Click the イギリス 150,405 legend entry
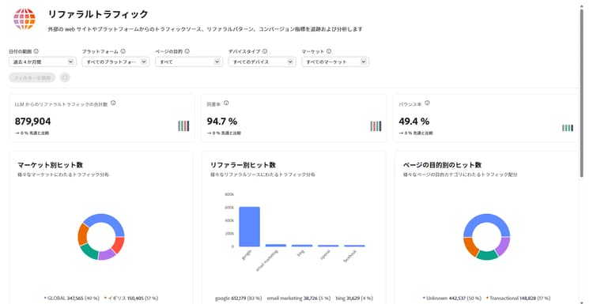This screenshot has width=593, height=304. (131, 298)
